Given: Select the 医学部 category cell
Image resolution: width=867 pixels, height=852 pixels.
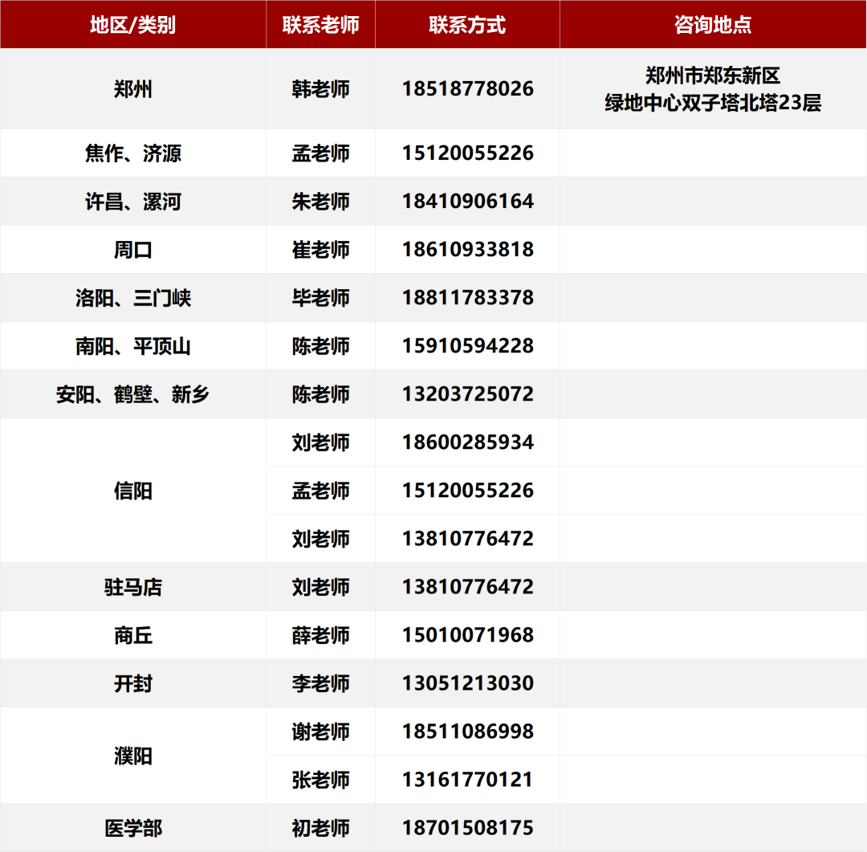Looking at the screenshot, I should [x=132, y=828].
